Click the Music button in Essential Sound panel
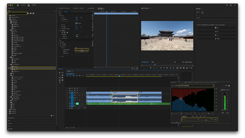245x138 pixels. [216, 31]
